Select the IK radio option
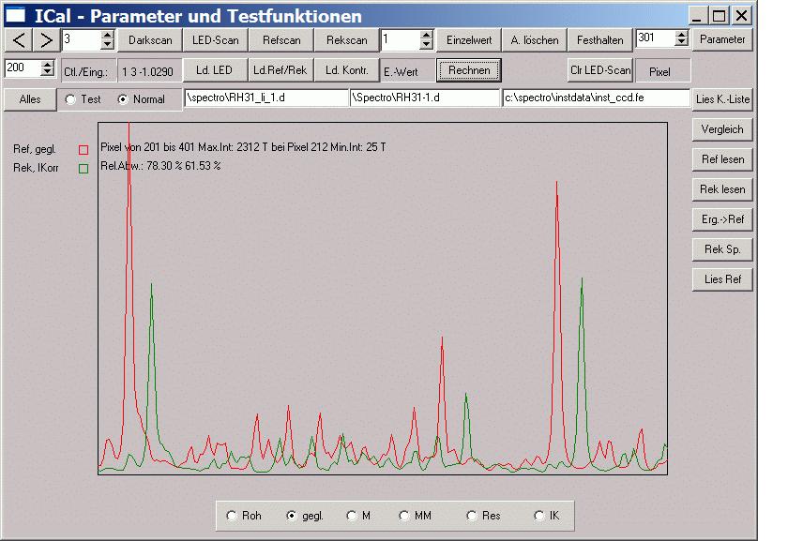This screenshot has height=541, width=788. (x=539, y=516)
